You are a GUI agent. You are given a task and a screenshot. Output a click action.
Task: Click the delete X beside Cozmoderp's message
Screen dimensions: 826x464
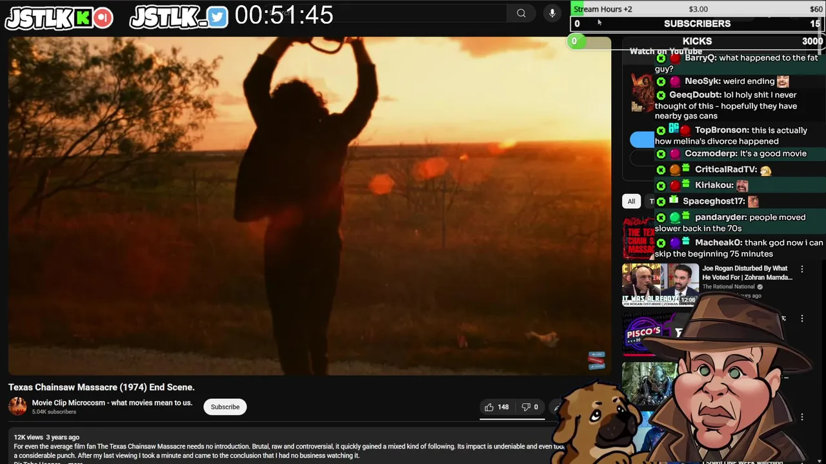tap(661, 154)
